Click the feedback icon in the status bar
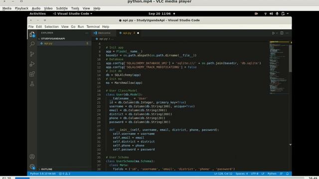This screenshot has width=319, height=179. click(281, 174)
